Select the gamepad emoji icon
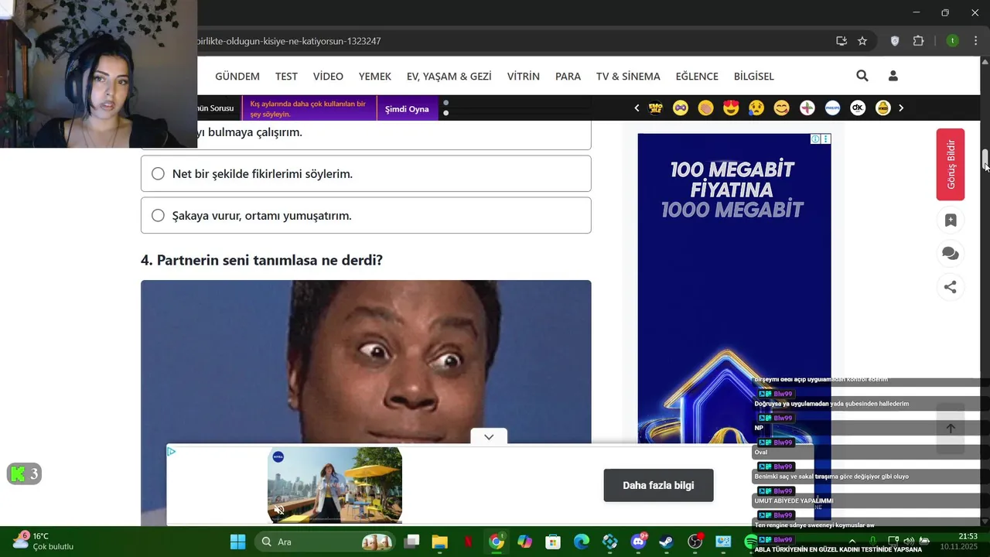Screen dimensions: 990x557 (x=681, y=108)
